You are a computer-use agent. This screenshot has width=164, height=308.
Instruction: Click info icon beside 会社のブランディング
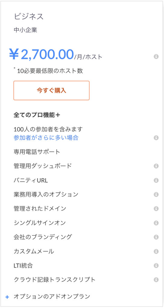156,237
